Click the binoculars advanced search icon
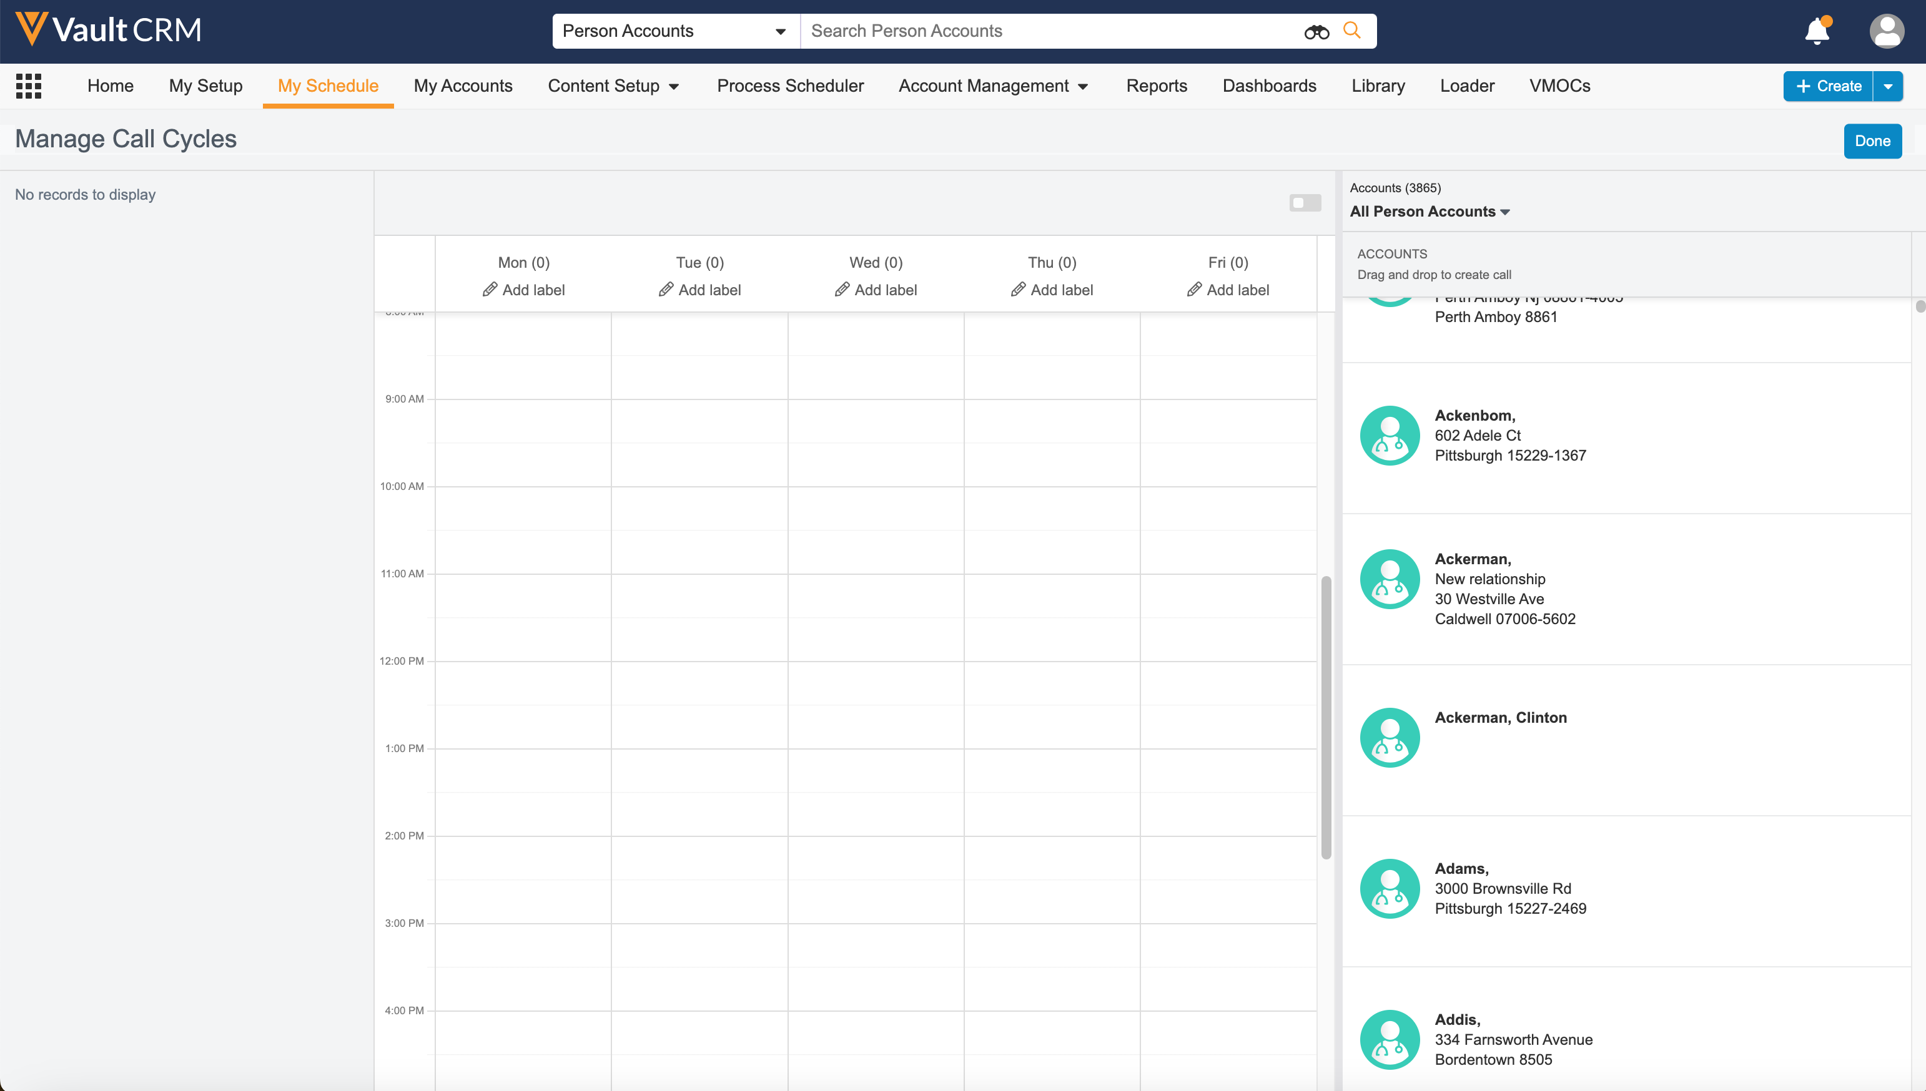1926x1091 pixels. pos(1316,31)
